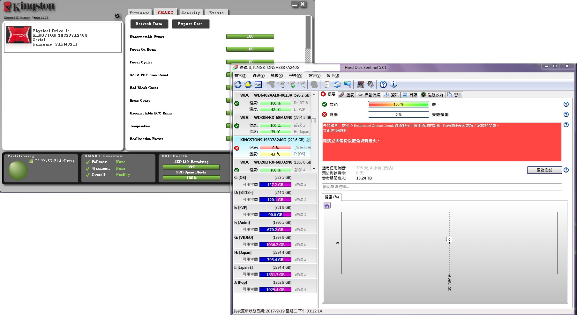Select the D: [BT18+] partition entry
The height and width of the screenshot is (315, 577).
pos(275,196)
